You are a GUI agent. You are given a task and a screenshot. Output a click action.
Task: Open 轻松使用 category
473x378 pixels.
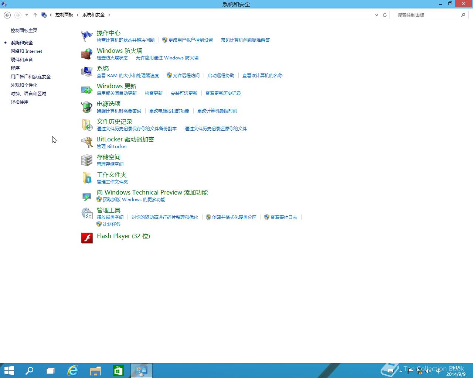[20, 102]
